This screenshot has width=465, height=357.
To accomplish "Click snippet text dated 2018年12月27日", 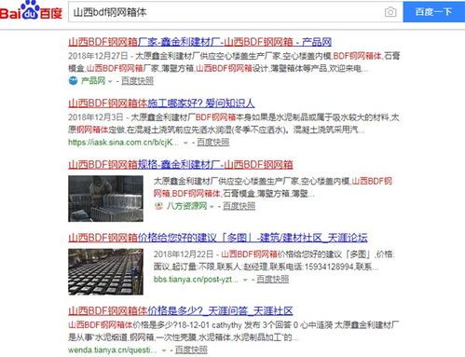I will tap(234, 62).
